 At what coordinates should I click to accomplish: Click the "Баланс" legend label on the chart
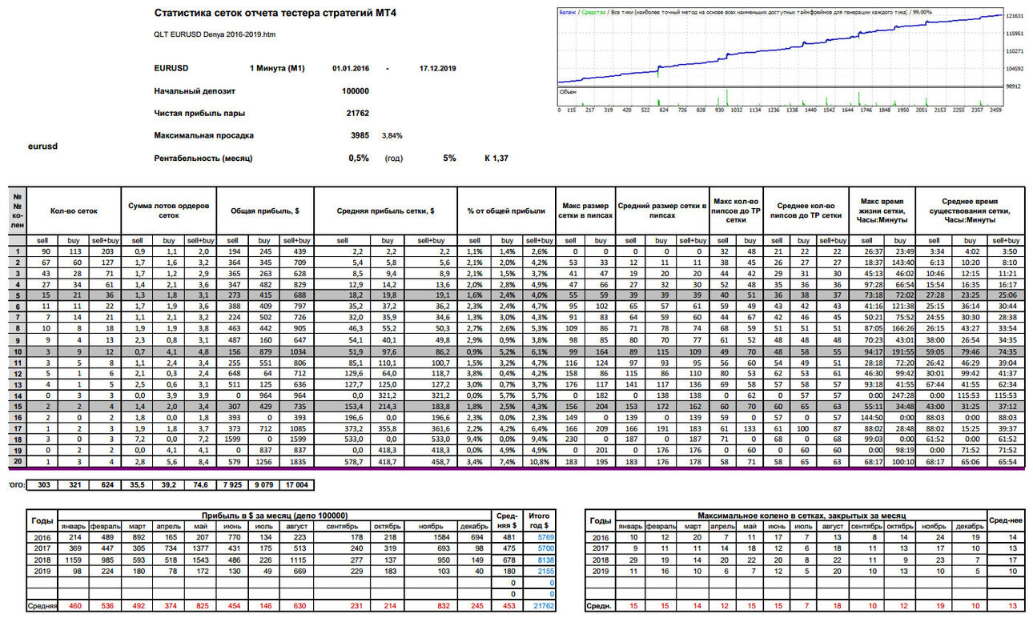pos(567,12)
